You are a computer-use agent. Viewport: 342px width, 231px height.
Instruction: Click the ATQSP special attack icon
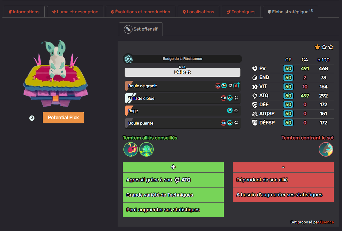coord(255,114)
